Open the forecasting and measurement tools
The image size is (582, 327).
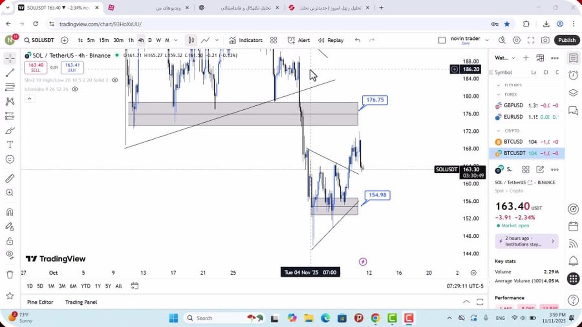(x=10, y=116)
